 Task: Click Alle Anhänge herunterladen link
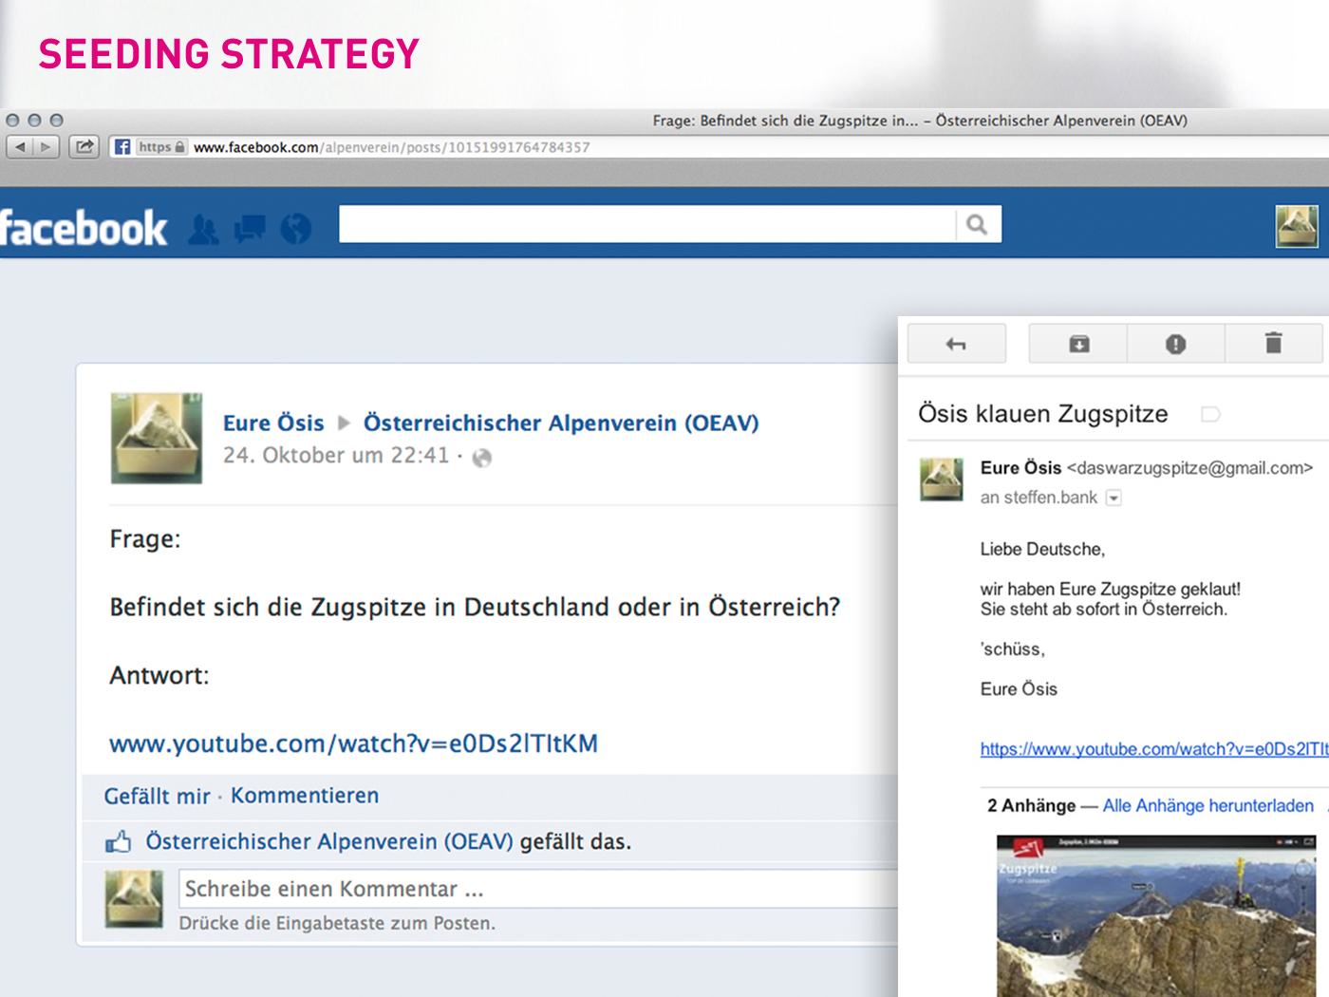tap(1207, 806)
